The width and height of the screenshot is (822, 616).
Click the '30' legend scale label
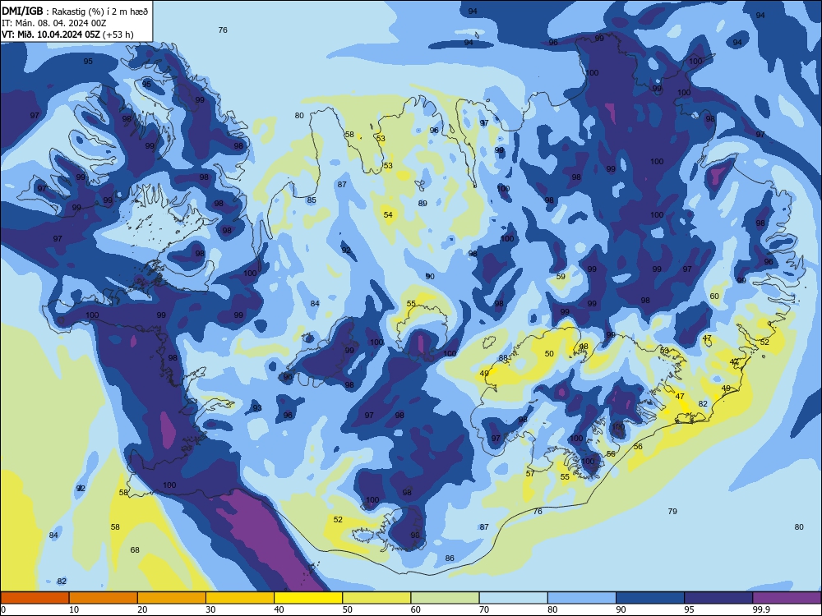(210, 609)
